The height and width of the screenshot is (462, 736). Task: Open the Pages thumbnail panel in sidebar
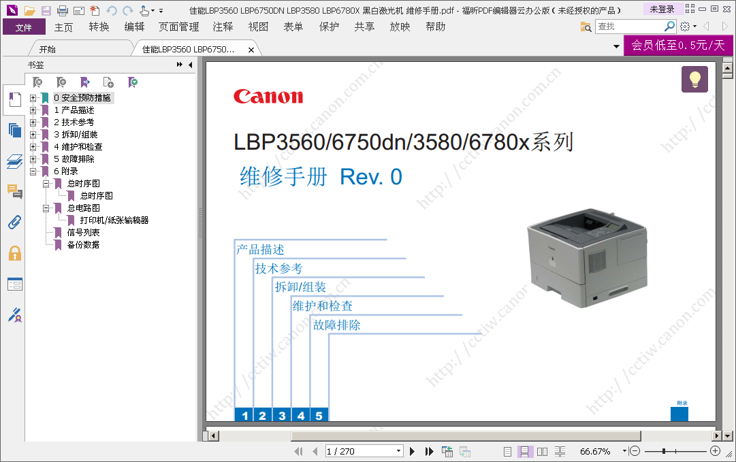coord(14,130)
